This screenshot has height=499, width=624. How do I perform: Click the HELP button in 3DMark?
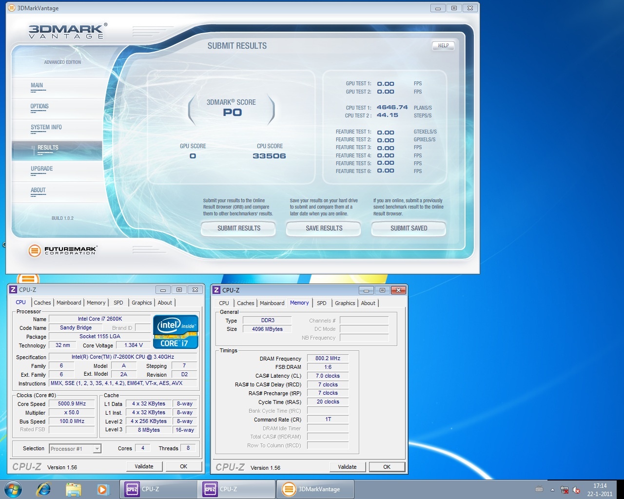(x=443, y=46)
